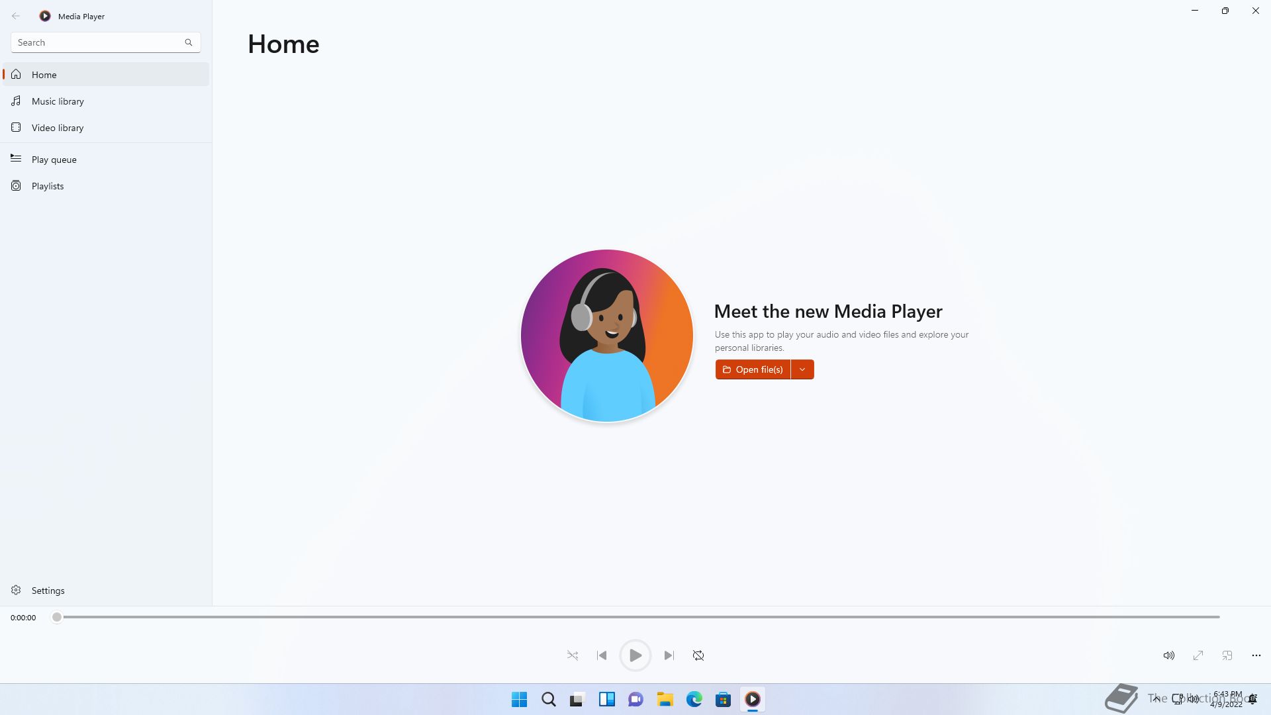Click the Open file(s) button
This screenshot has height=715, width=1271.
pyautogui.click(x=753, y=369)
